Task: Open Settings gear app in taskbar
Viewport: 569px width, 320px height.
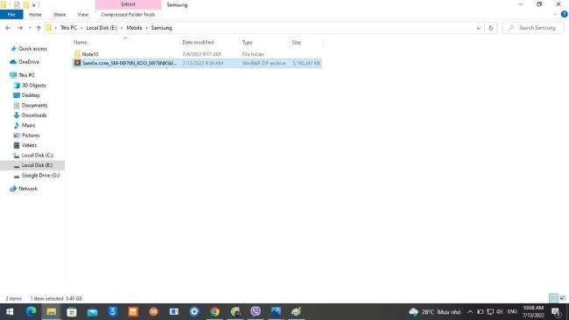Action: [194, 311]
